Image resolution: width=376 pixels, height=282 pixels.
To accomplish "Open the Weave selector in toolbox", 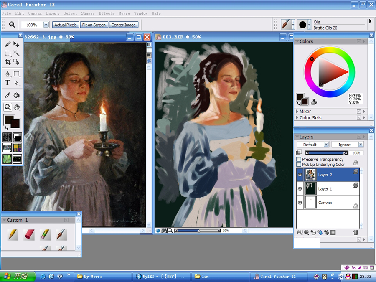I will point(17,148).
